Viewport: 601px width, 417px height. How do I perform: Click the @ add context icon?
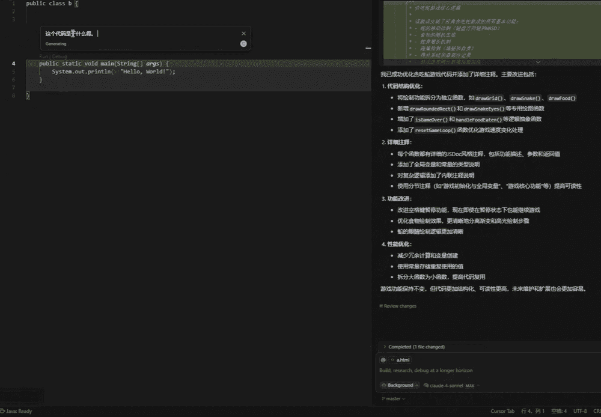(383, 359)
